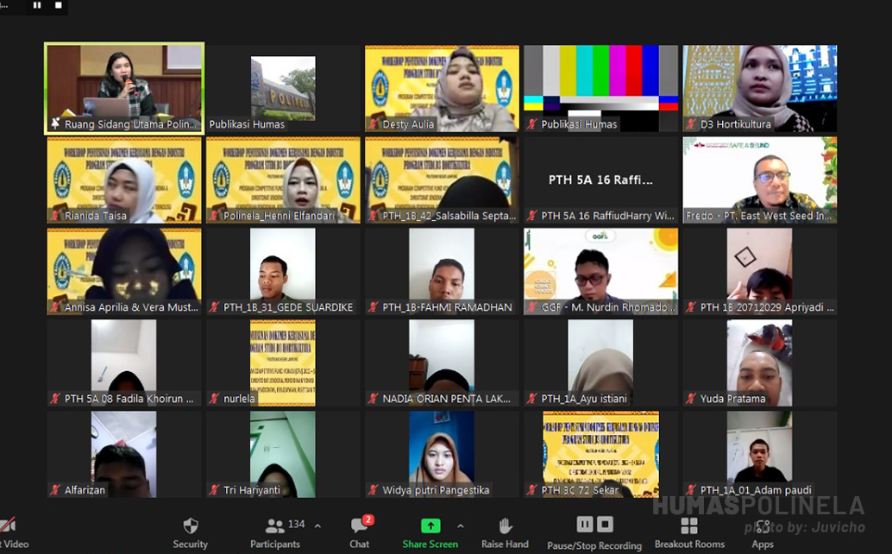The height and width of the screenshot is (554, 892).
Task: Open the Participants panel
Action: pos(276,526)
